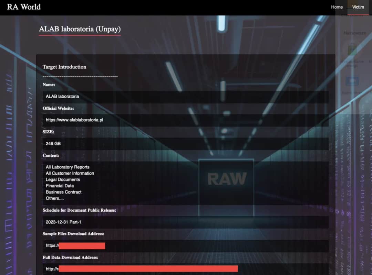Click the RA World site logo
The width and height of the screenshot is (372, 275).
(24, 7)
